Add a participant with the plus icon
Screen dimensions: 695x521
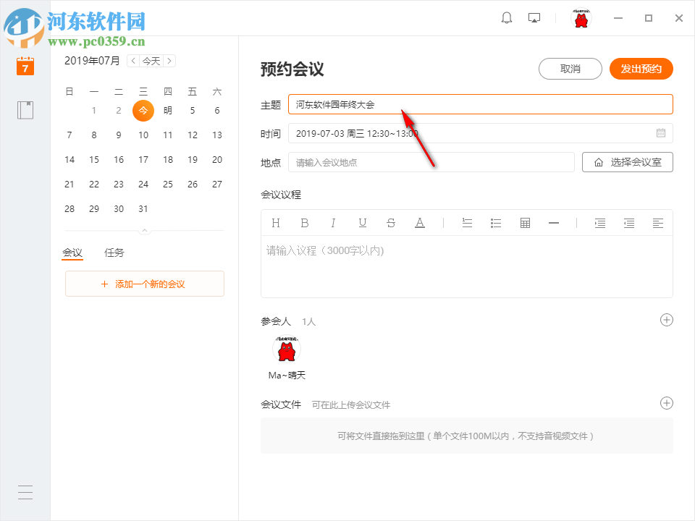tap(666, 319)
